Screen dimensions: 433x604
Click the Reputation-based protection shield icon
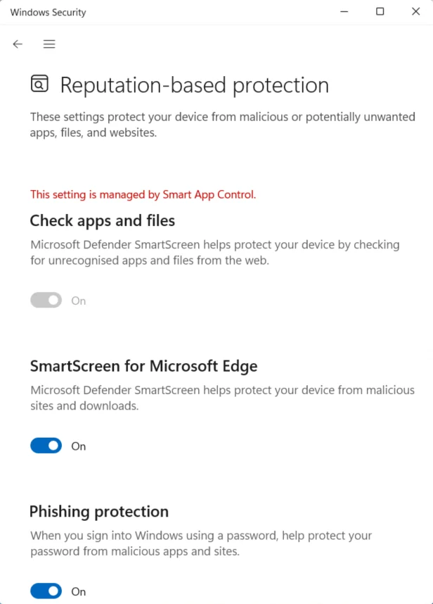click(39, 84)
